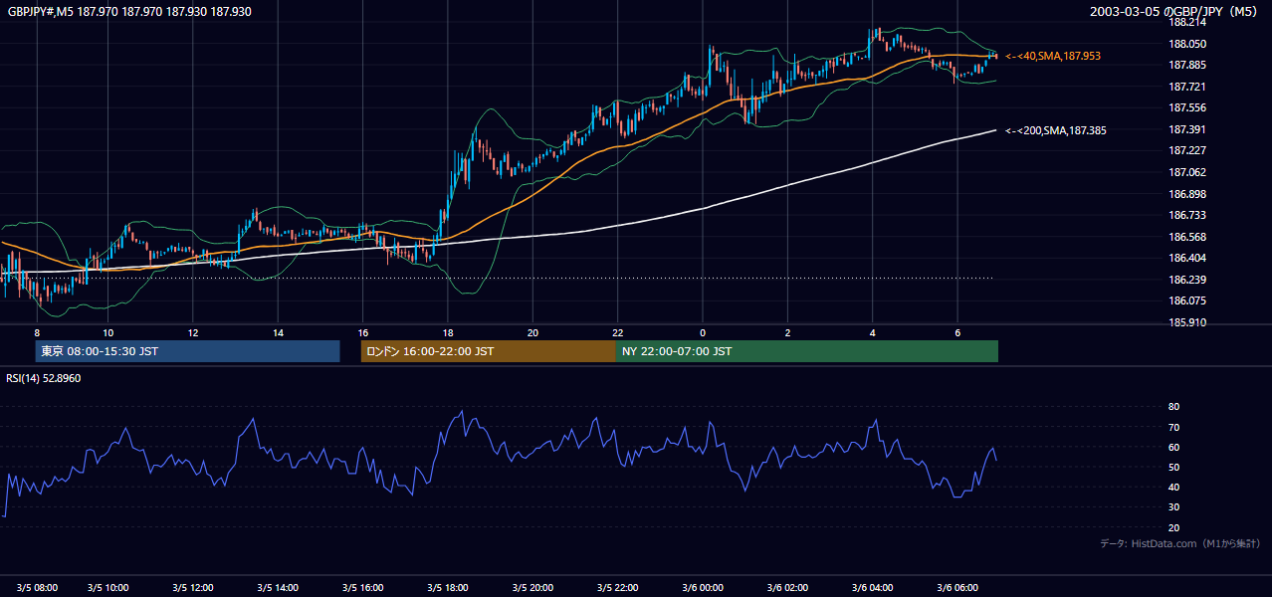The height and width of the screenshot is (597, 1272).
Task: Click the 3/6 00:00 bottom date label
Action: [x=703, y=588]
